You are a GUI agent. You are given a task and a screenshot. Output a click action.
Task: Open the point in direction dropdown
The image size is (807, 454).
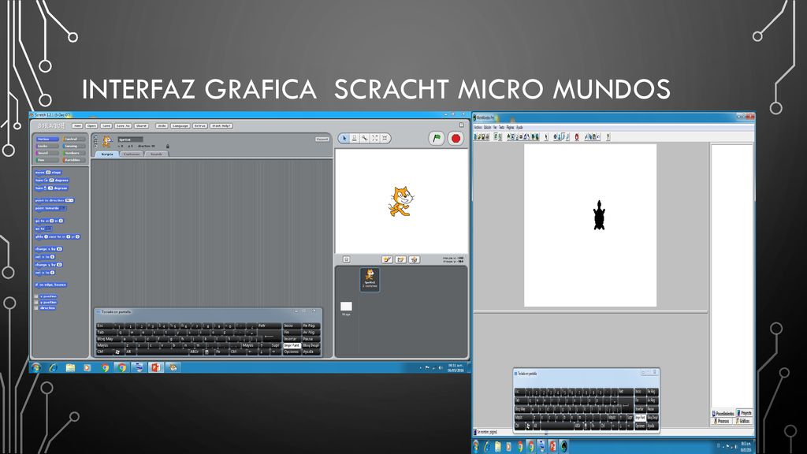coord(69,200)
